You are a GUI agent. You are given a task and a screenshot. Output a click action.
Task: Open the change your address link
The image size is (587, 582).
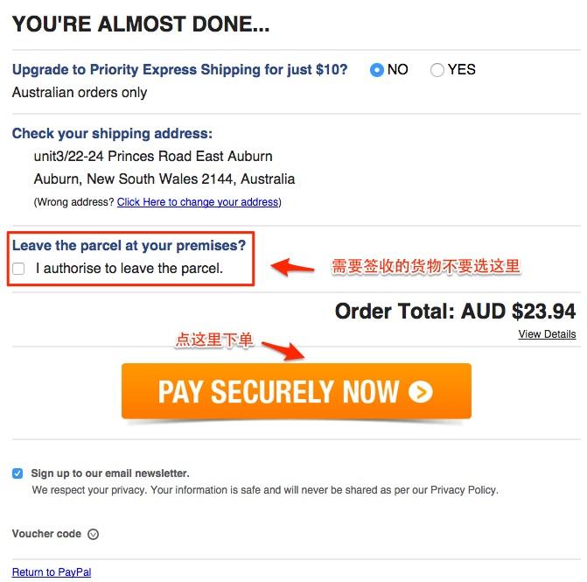(x=198, y=202)
